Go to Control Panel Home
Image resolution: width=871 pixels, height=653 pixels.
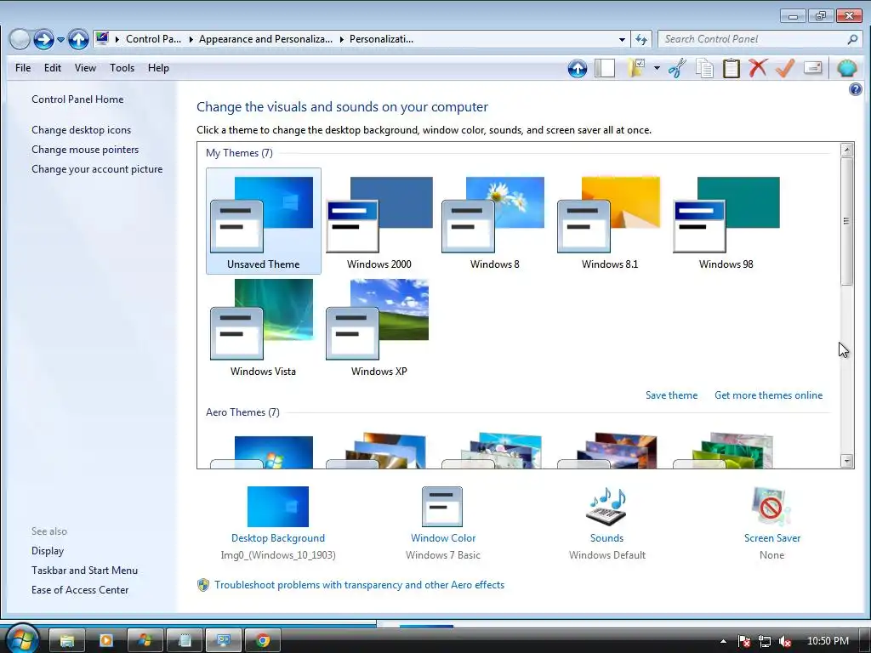[x=77, y=99]
